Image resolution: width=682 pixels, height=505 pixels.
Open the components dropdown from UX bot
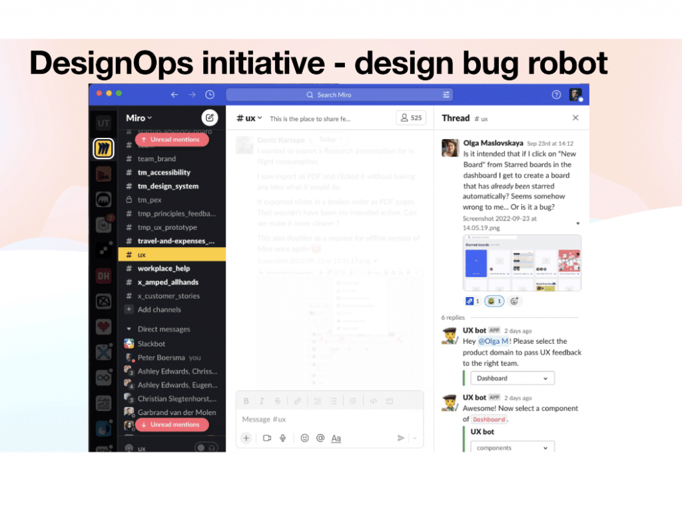[512, 447]
